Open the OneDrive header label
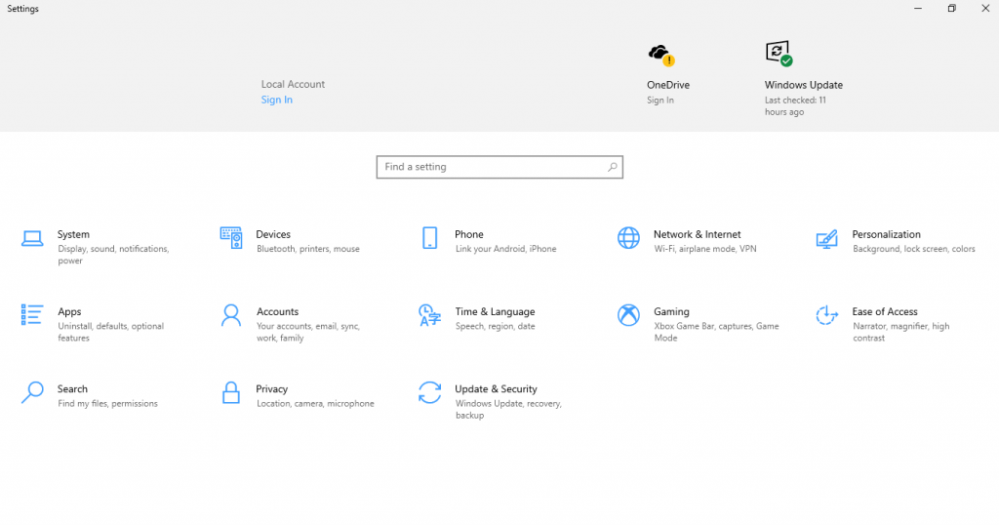Viewport: 999px width, 525px height. (667, 85)
